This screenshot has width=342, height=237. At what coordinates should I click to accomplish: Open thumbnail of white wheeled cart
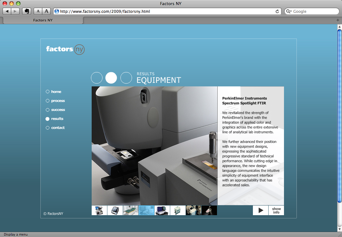(178, 210)
